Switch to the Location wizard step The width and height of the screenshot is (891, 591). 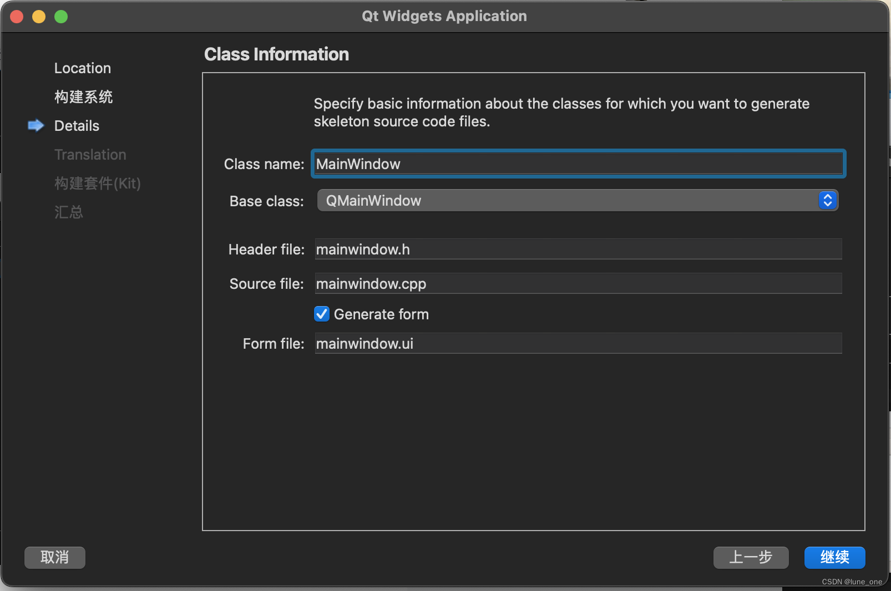[x=82, y=68]
